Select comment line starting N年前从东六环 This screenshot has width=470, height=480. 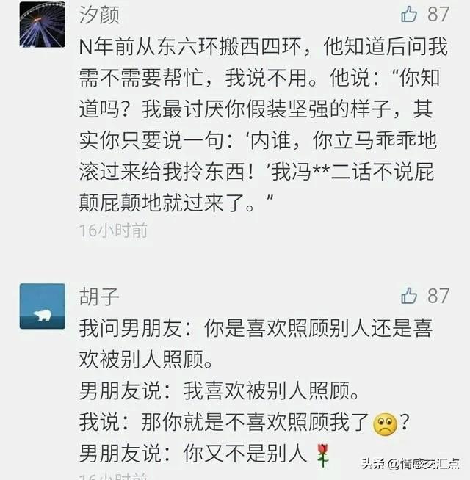(264, 47)
